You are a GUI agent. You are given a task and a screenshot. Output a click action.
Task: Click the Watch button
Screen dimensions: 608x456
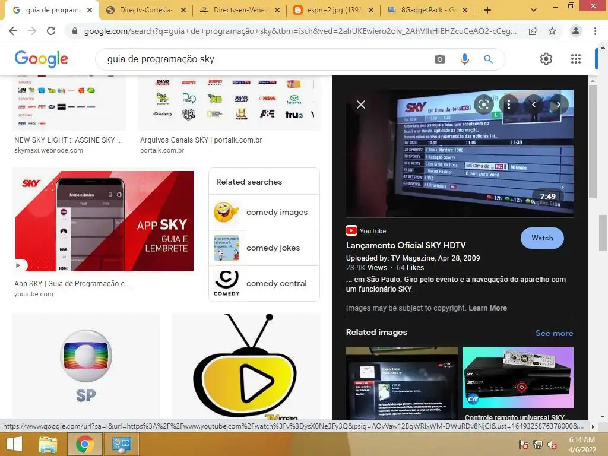(x=542, y=238)
